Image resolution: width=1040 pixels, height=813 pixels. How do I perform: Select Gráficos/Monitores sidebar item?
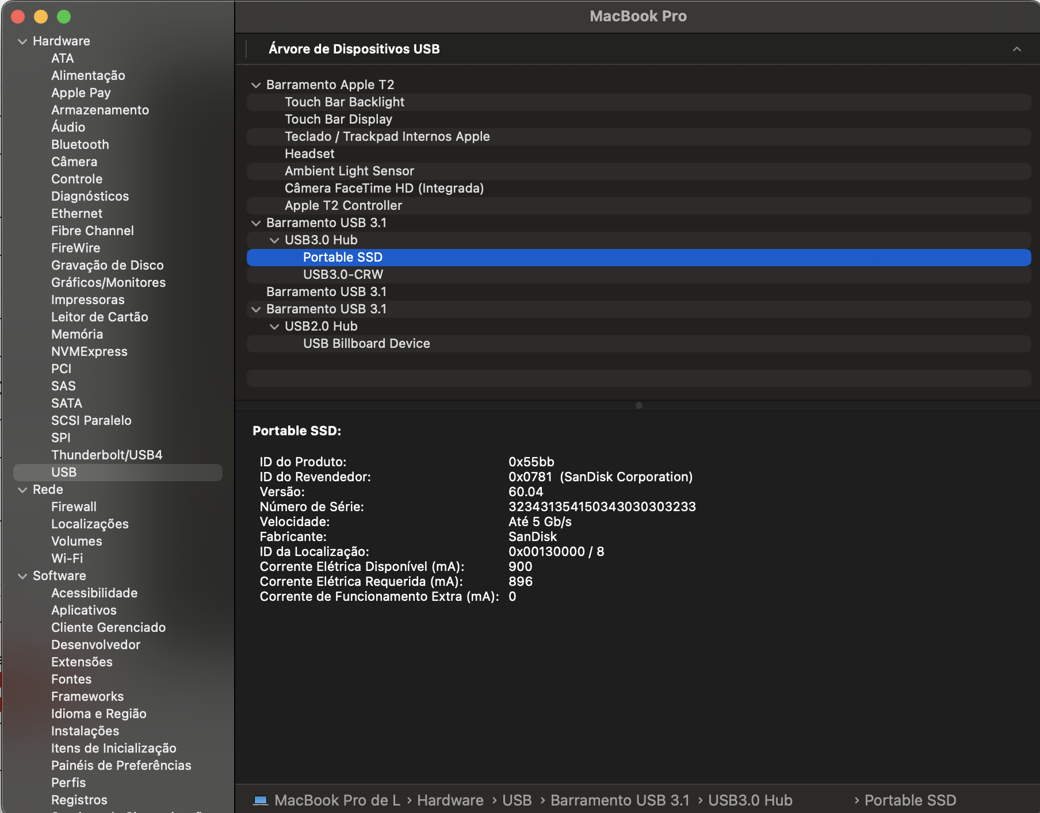(109, 282)
